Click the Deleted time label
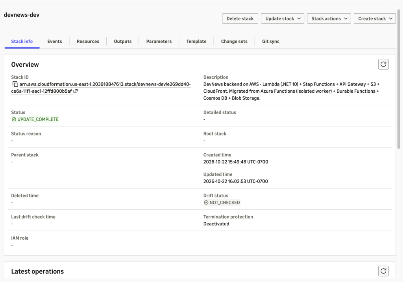The width and height of the screenshot is (403, 282). [25, 196]
